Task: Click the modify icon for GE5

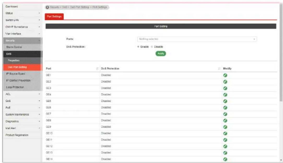Action: [225, 101]
